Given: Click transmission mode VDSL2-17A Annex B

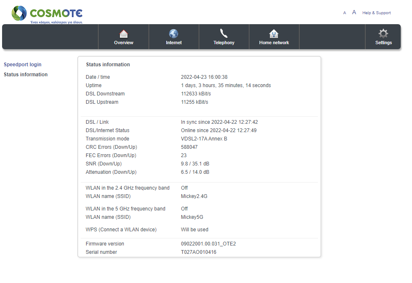Looking at the screenshot, I should 204,139.
